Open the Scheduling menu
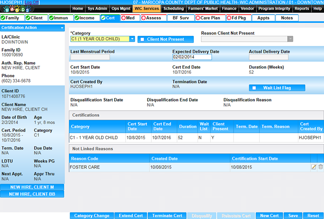324x219 pixels. click(174, 8)
